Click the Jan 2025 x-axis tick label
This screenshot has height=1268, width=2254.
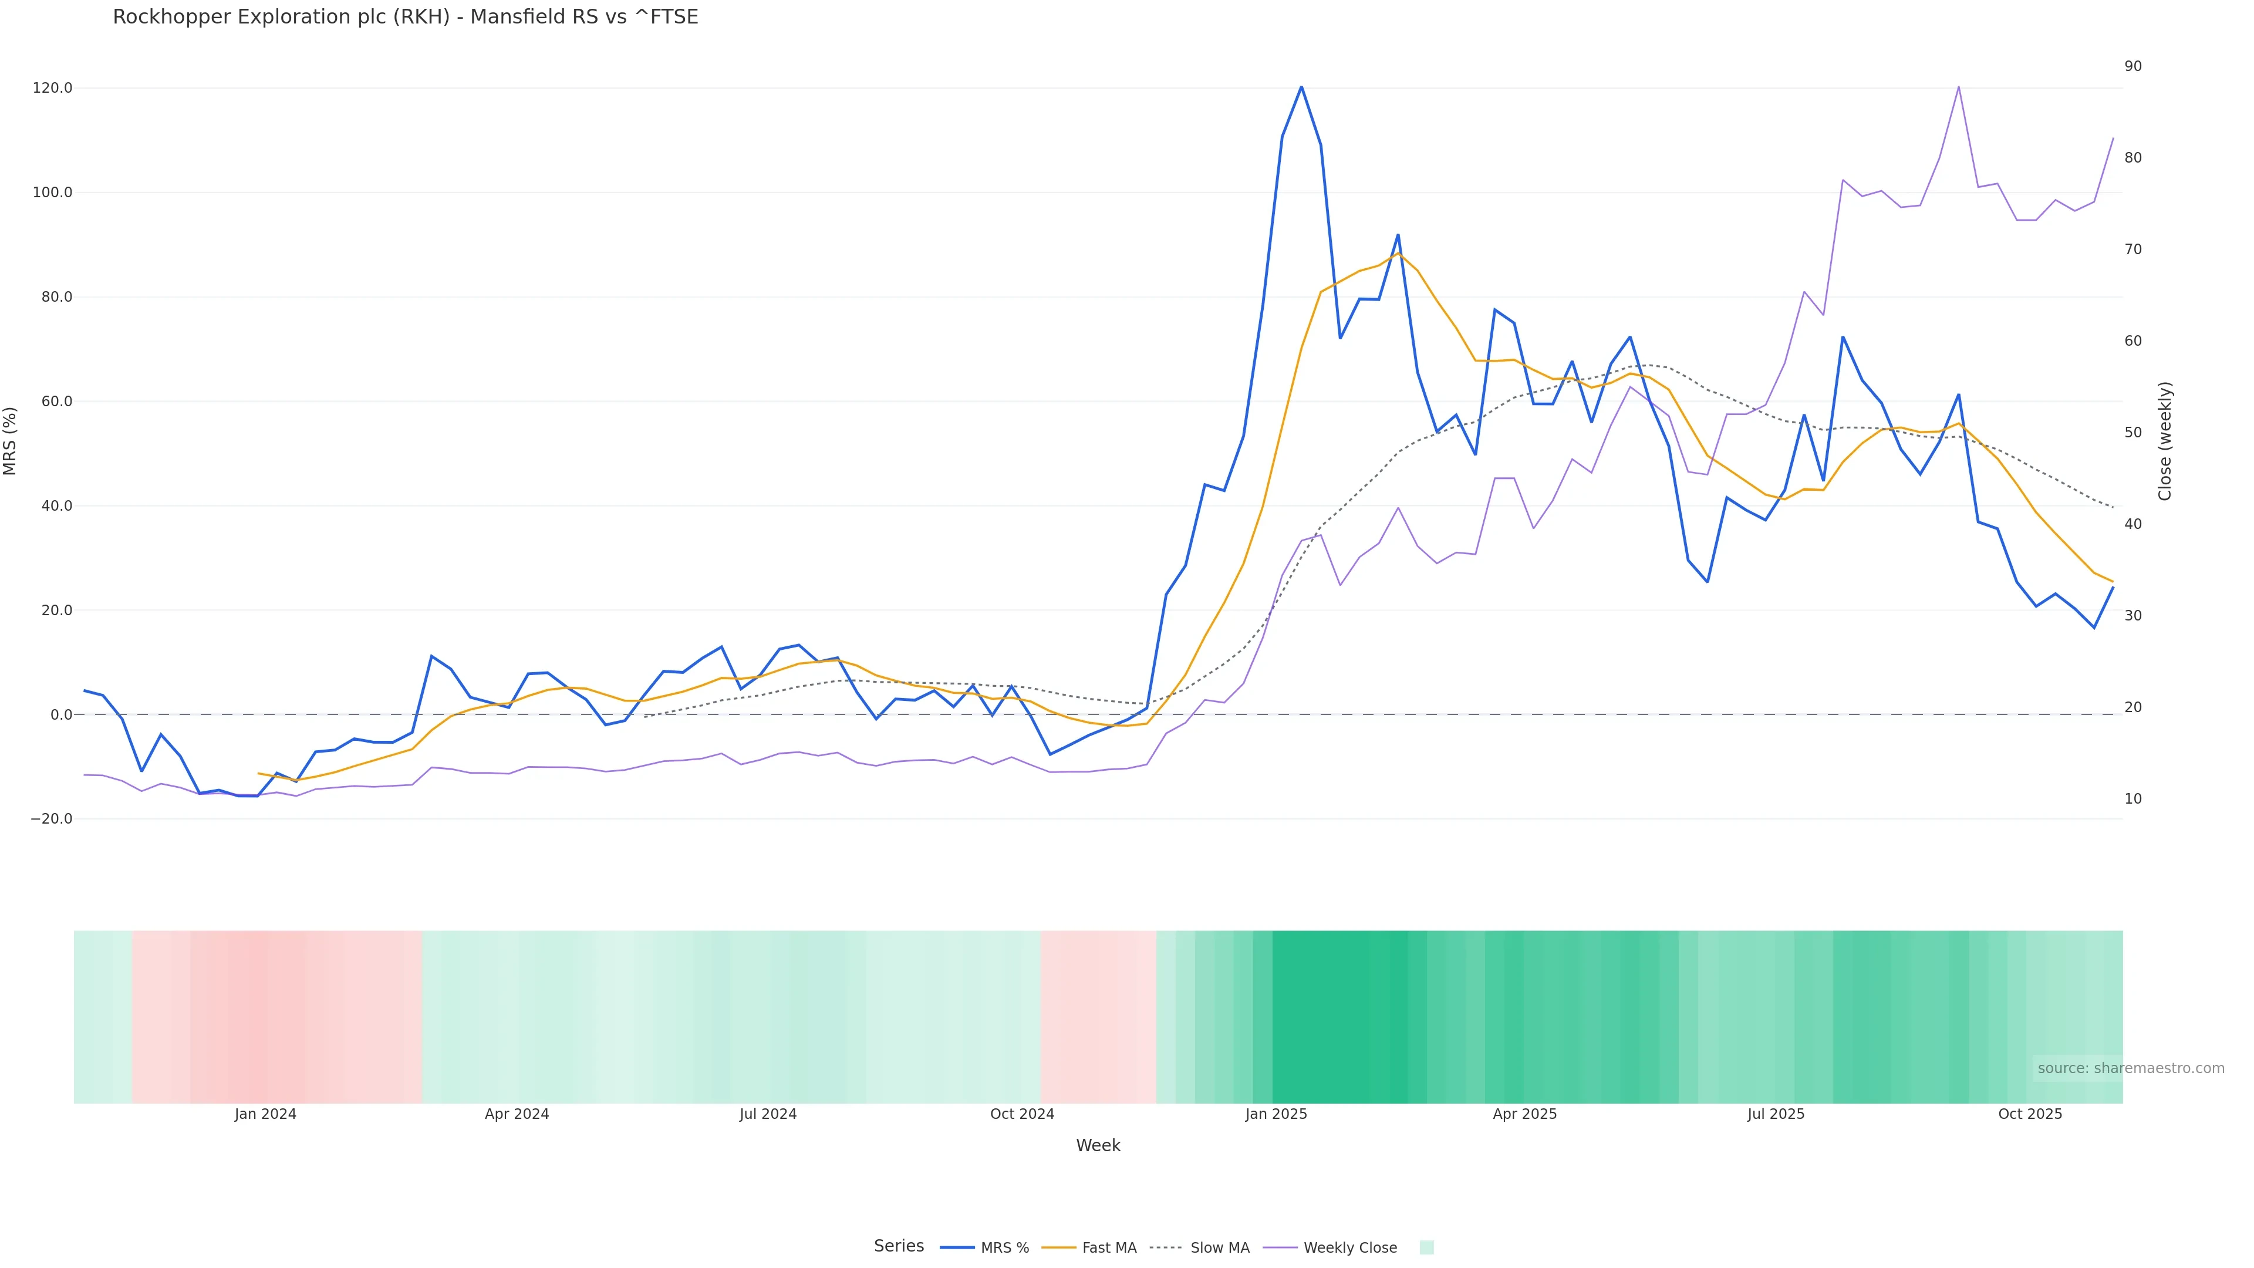tap(1276, 1115)
